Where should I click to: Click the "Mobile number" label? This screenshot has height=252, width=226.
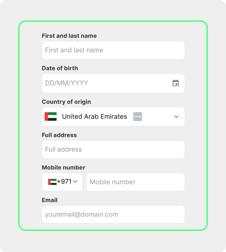(63, 167)
